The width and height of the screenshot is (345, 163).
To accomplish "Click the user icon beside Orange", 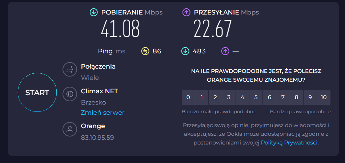I will point(69,129).
